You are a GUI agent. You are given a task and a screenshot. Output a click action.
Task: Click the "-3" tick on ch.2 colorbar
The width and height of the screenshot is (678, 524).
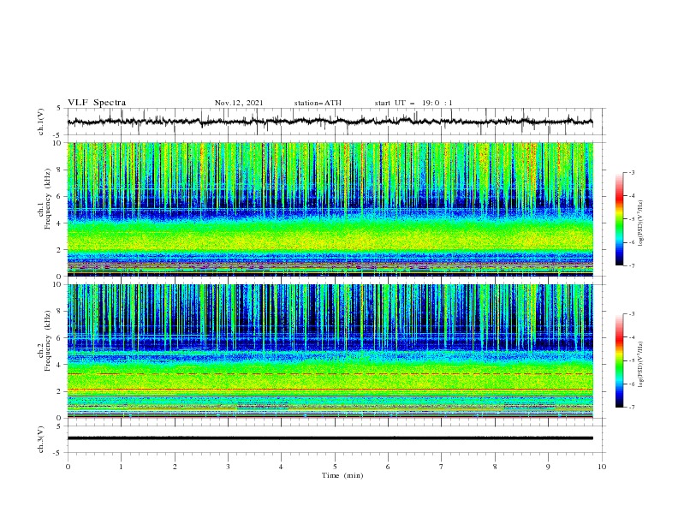(631, 314)
